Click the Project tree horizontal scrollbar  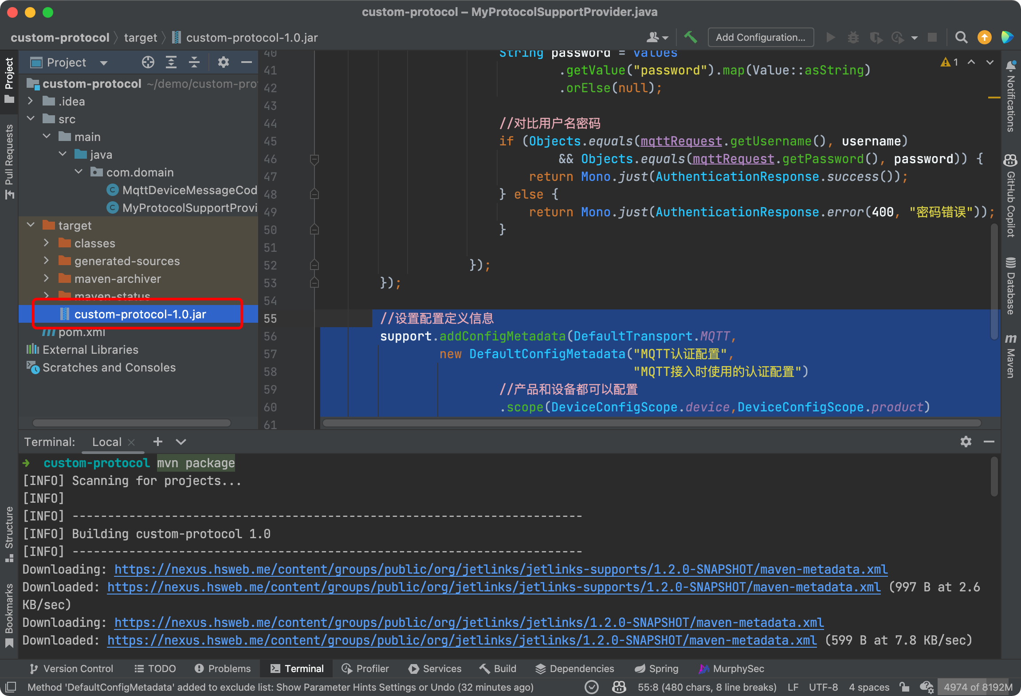click(x=132, y=422)
